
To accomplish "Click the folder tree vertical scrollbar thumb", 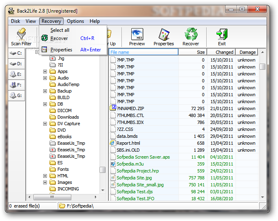I will [102, 170].
